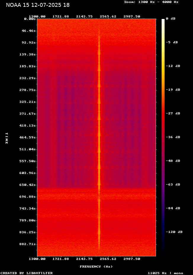Click the 46.46s time label
193x275 pixels.
(x=28, y=31)
